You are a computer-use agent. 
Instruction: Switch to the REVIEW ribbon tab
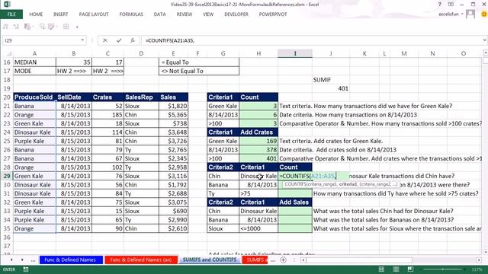(x=185, y=14)
